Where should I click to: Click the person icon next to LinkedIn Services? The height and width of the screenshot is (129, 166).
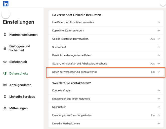(5, 96)
